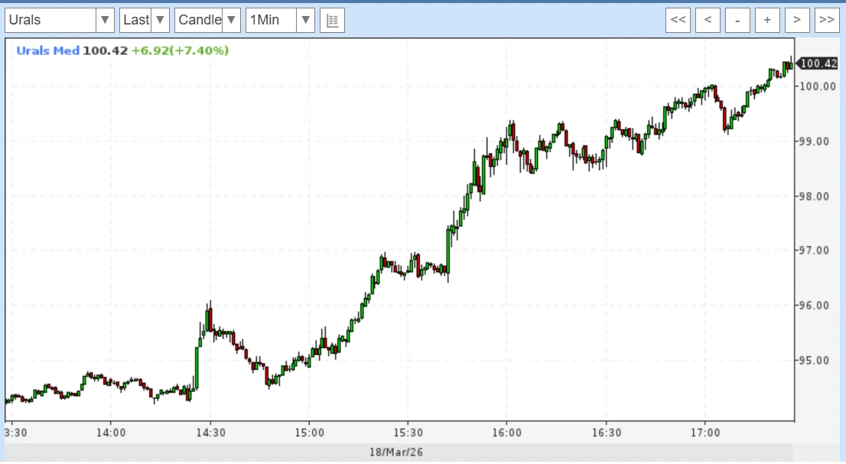Click the 16:00 time axis label

(x=507, y=433)
